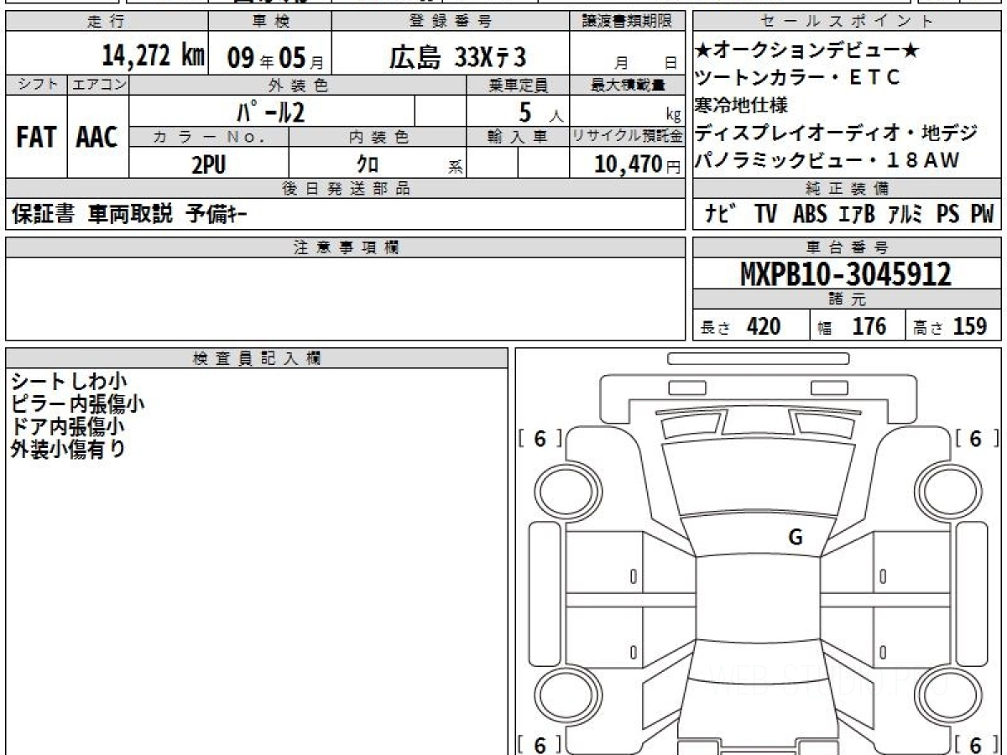Select chassis number MXPB10-3045912

pos(846,273)
